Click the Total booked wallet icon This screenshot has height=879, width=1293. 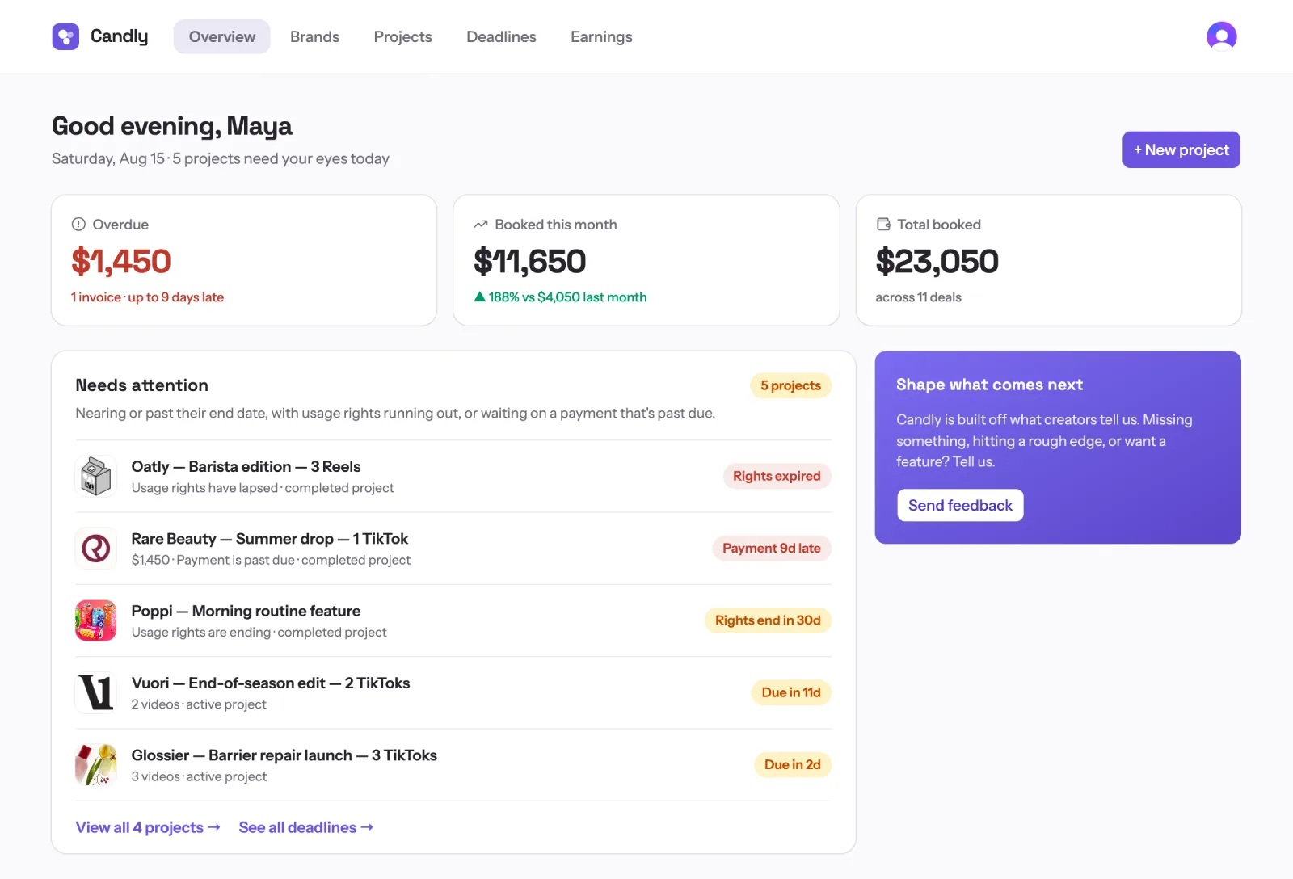883,225
